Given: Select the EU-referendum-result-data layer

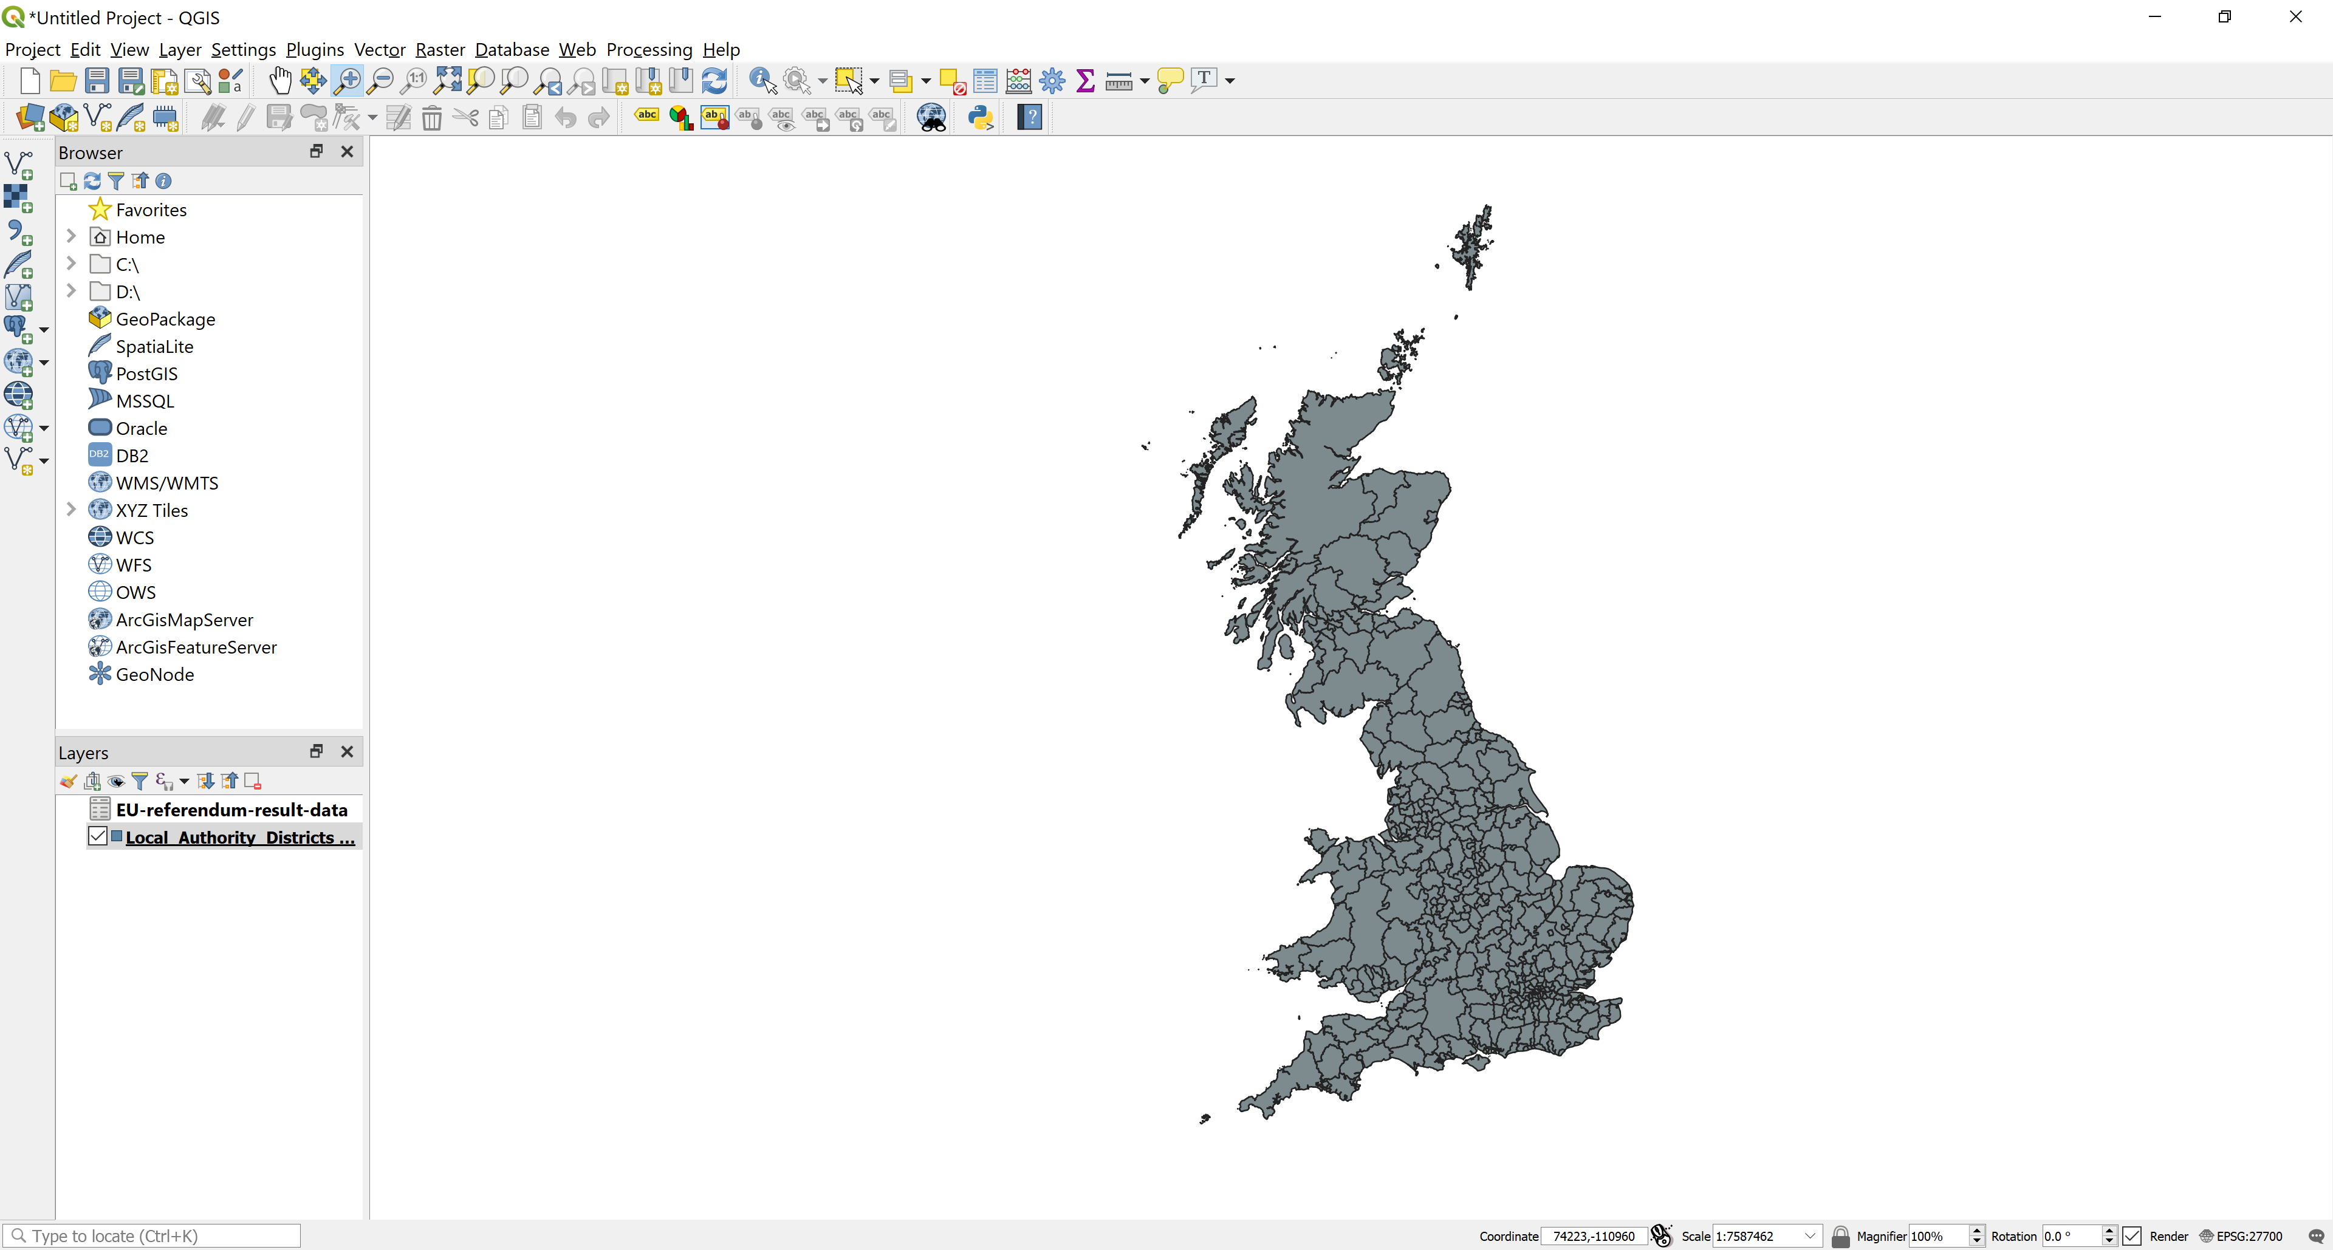Looking at the screenshot, I should pyautogui.click(x=231, y=809).
